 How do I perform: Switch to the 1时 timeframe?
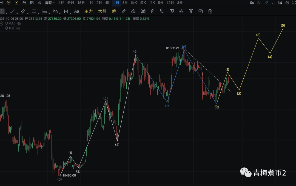coord(91,3)
